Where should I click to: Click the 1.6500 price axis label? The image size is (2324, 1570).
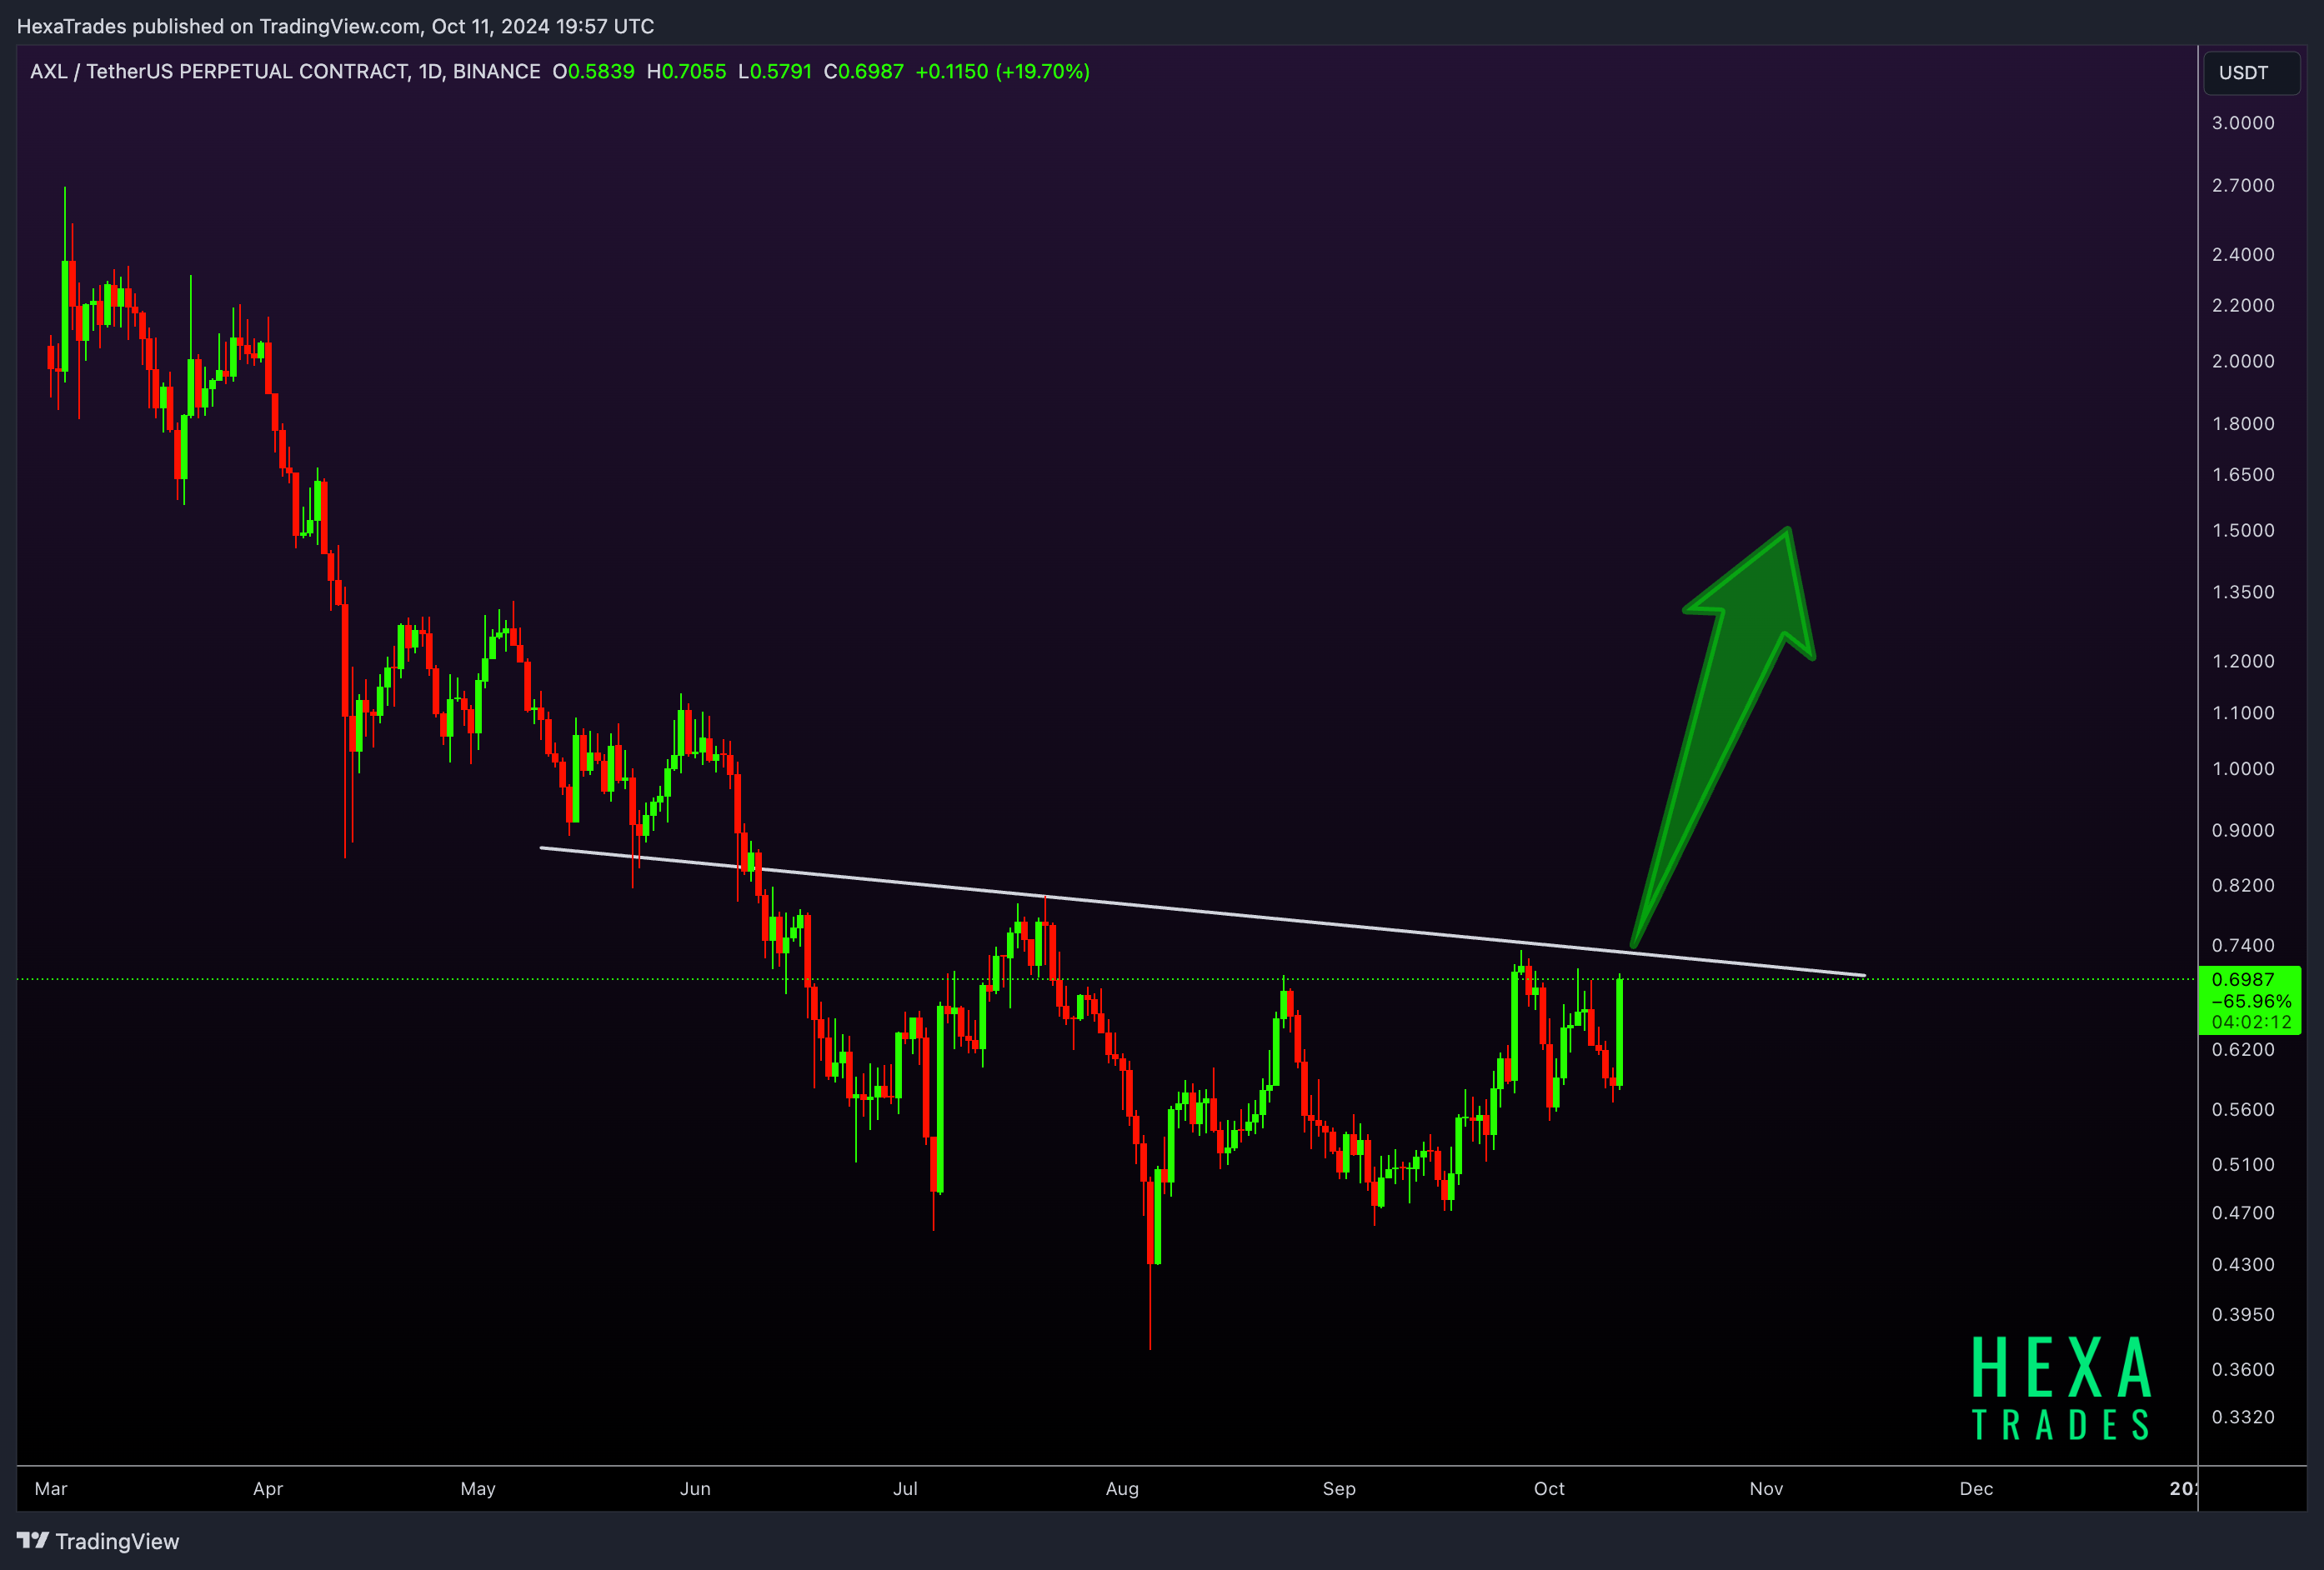2242,474
